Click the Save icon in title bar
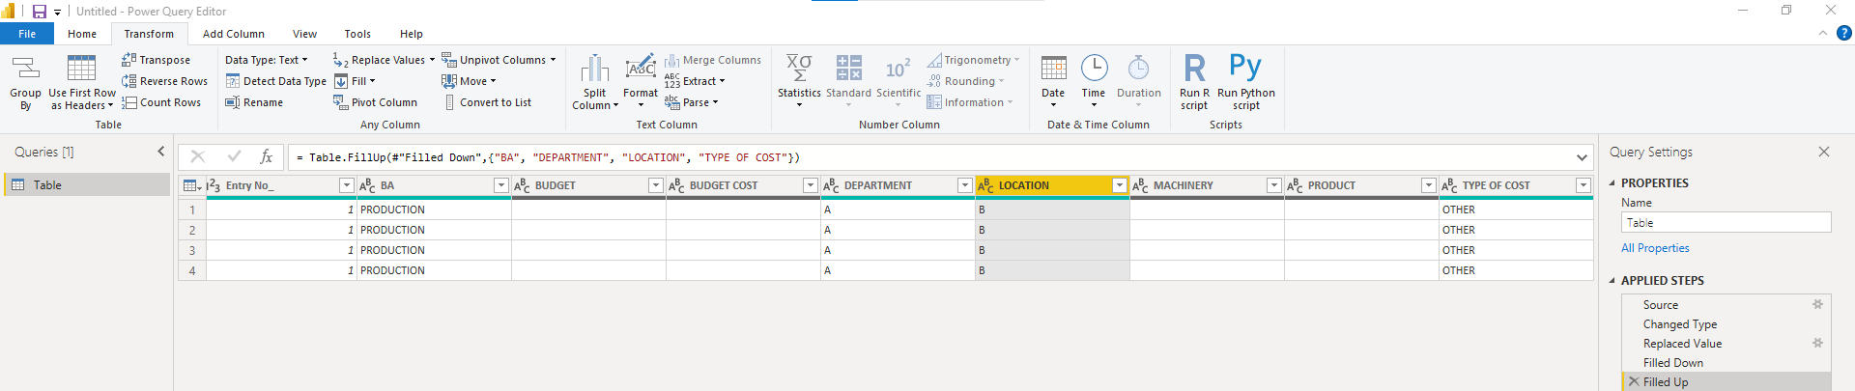The image size is (1855, 391). (40, 12)
